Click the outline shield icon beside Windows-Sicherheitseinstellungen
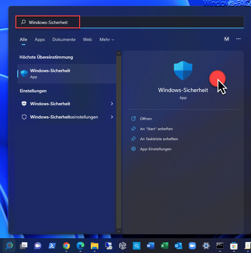Screen dimensions: 251x253 pos(24,117)
